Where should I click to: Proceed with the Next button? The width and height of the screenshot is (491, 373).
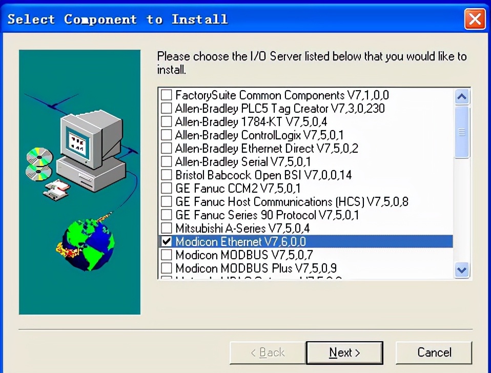(x=344, y=353)
